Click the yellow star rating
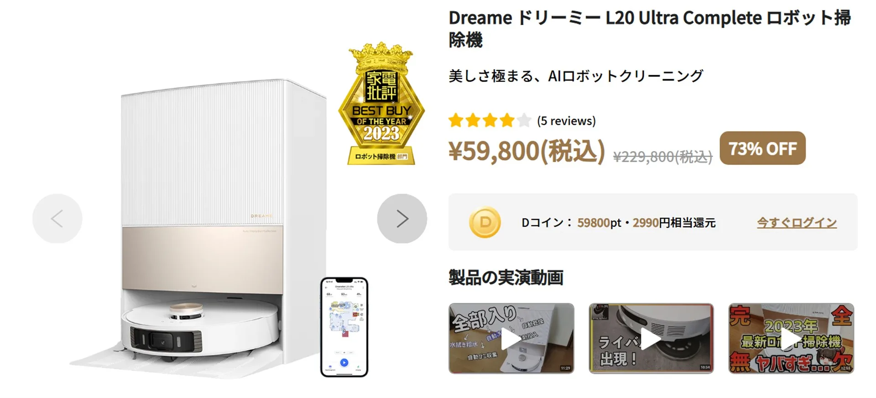This screenshot has width=876, height=398. pyautogui.click(x=490, y=121)
